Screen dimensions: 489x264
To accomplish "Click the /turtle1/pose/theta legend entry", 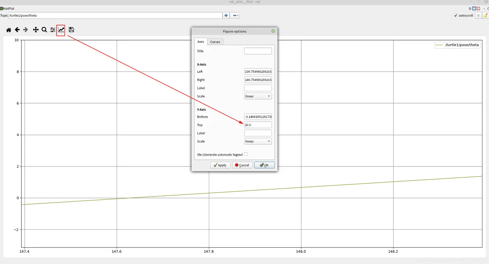I will (x=457, y=45).
